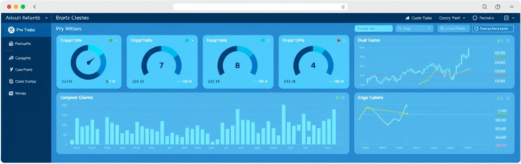The width and height of the screenshot is (521, 164).
Task: Click the magnifier icon in the search dropdown
Action: tap(400, 29)
